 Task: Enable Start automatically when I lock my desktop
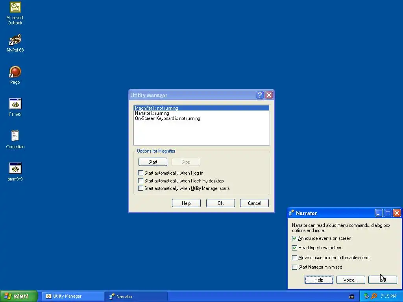pos(140,180)
